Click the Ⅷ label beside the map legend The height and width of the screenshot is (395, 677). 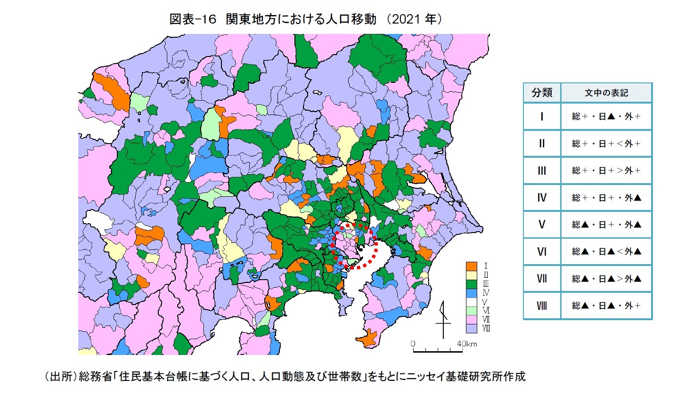486,328
